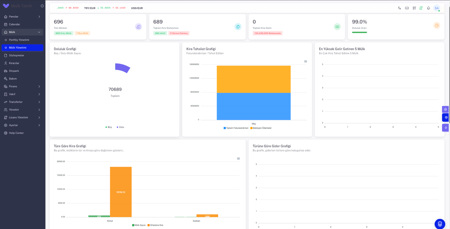The image size is (450, 229).
Task: Click the building icon on Tüm Mülkler card
Action: pyautogui.click(x=138, y=27)
